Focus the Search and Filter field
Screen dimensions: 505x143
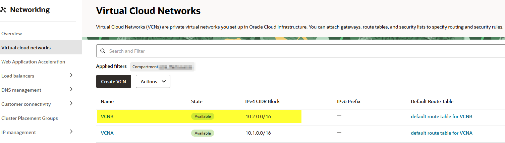pyautogui.click(x=302, y=51)
